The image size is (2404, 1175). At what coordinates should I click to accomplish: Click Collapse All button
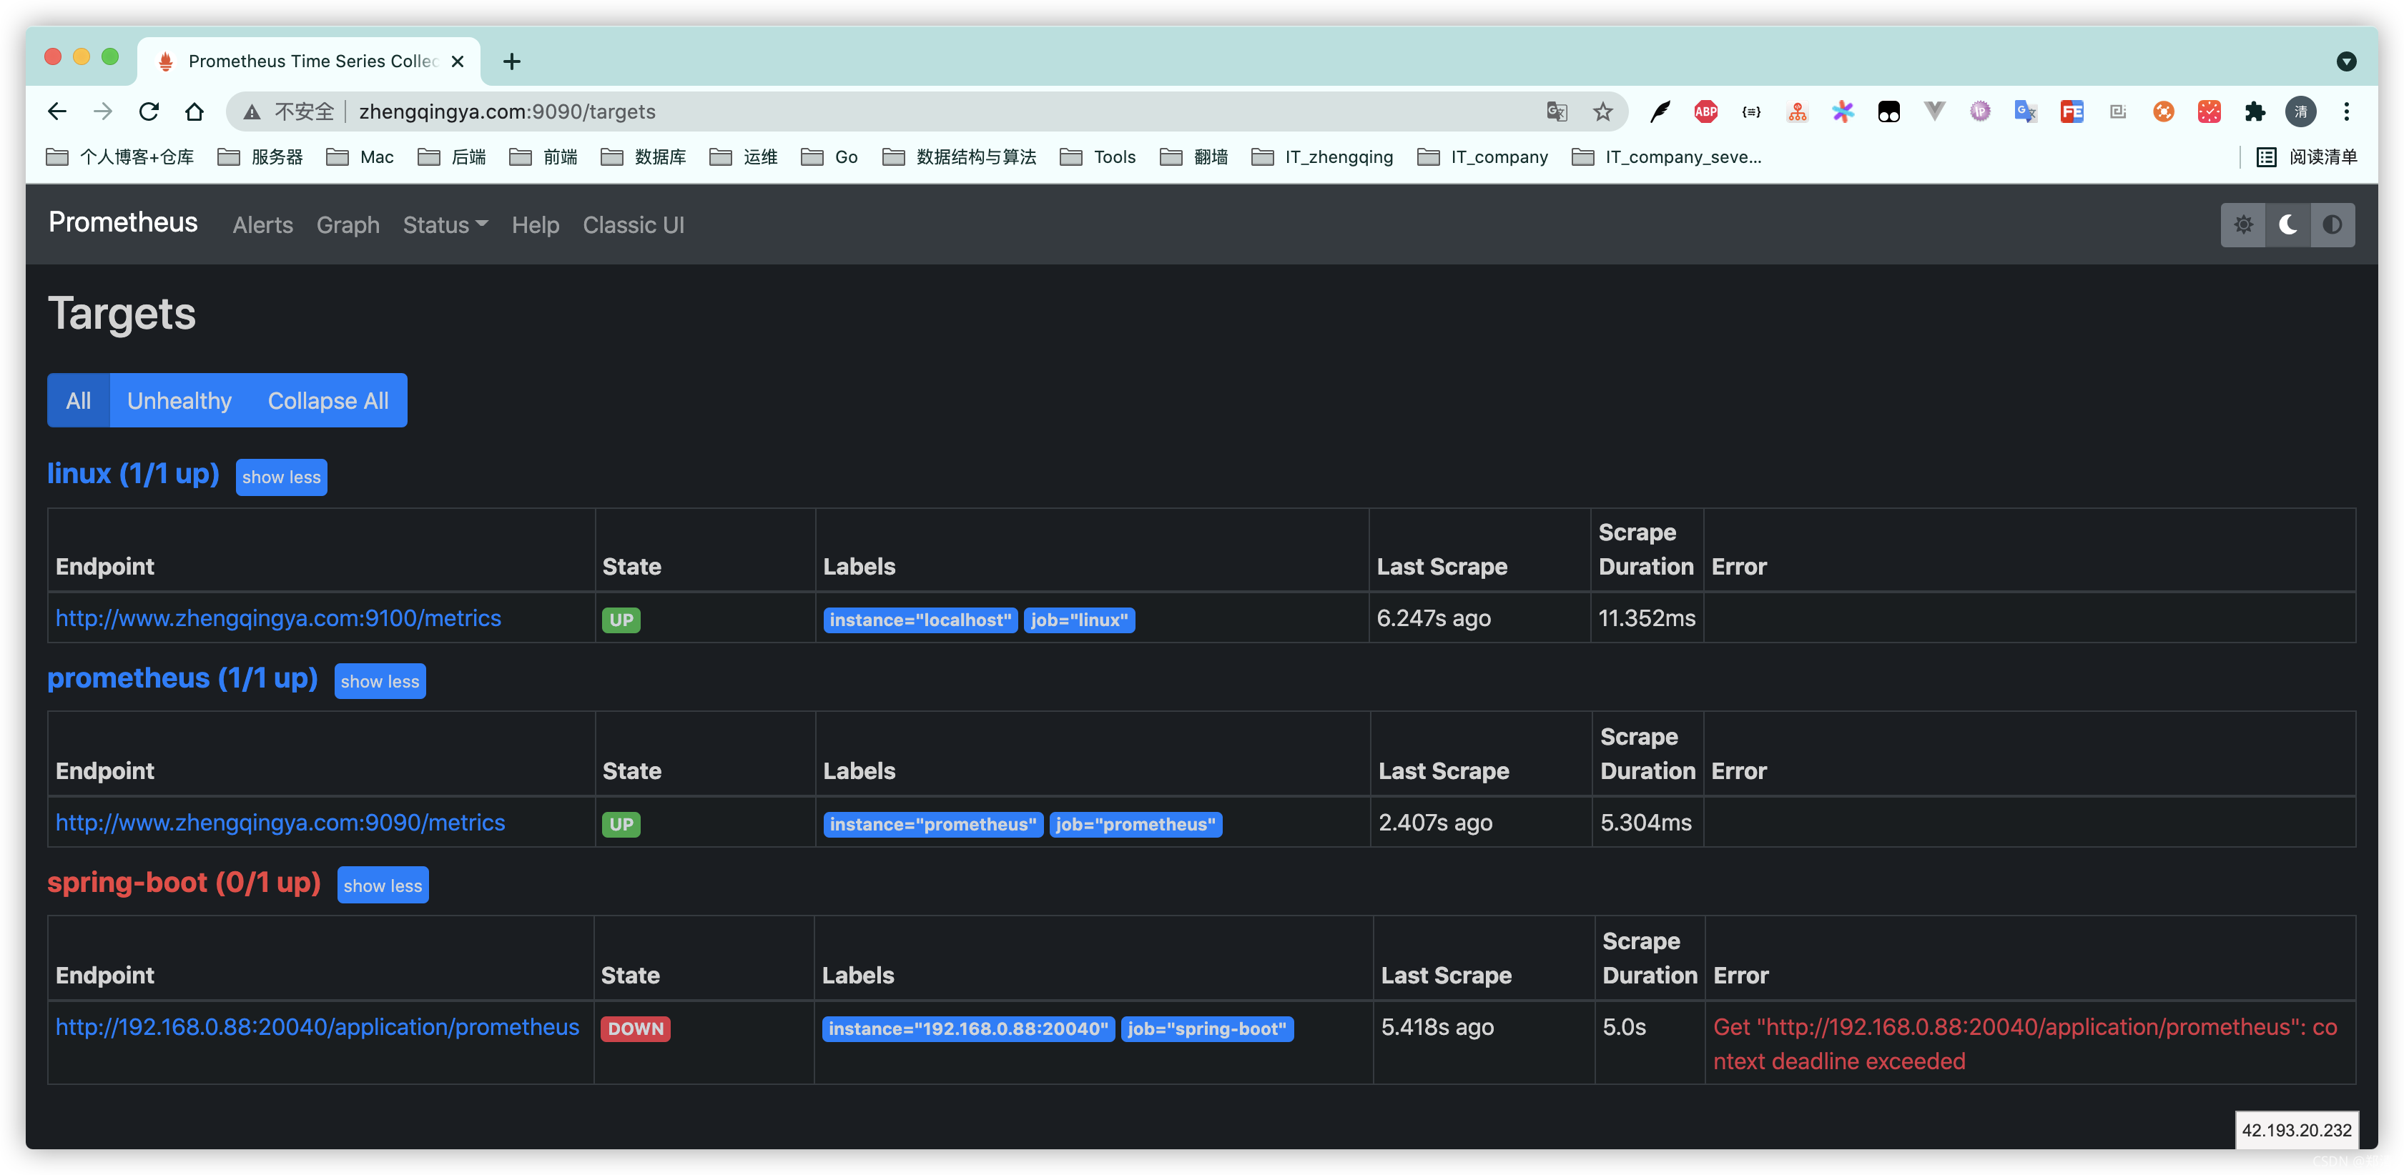click(x=327, y=401)
